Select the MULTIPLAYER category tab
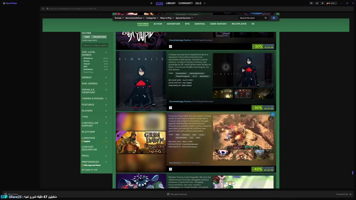This screenshot has height=200, width=356. coord(239,24)
